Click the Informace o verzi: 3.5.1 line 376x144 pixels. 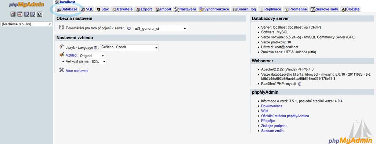tap(302, 101)
